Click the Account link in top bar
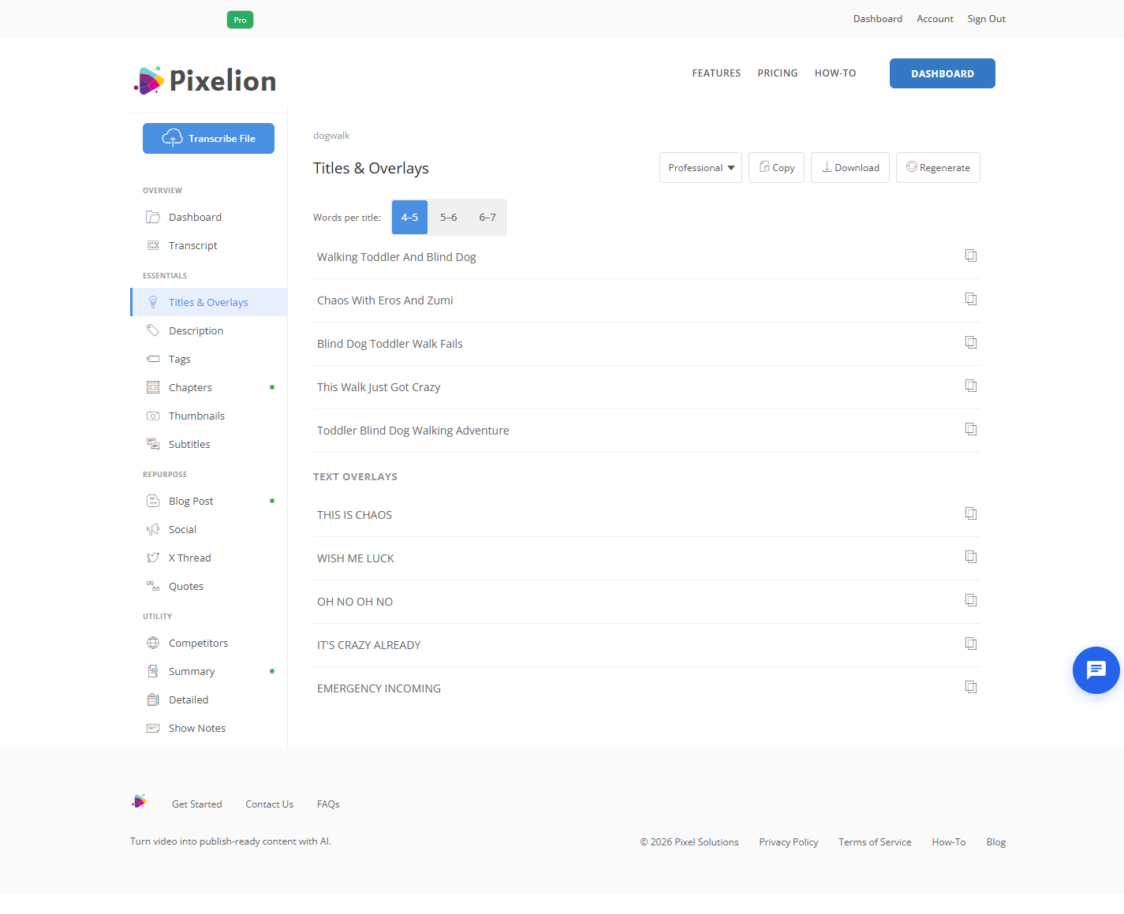This screenshot has width=1124, height=914. (x=935, y=19)
